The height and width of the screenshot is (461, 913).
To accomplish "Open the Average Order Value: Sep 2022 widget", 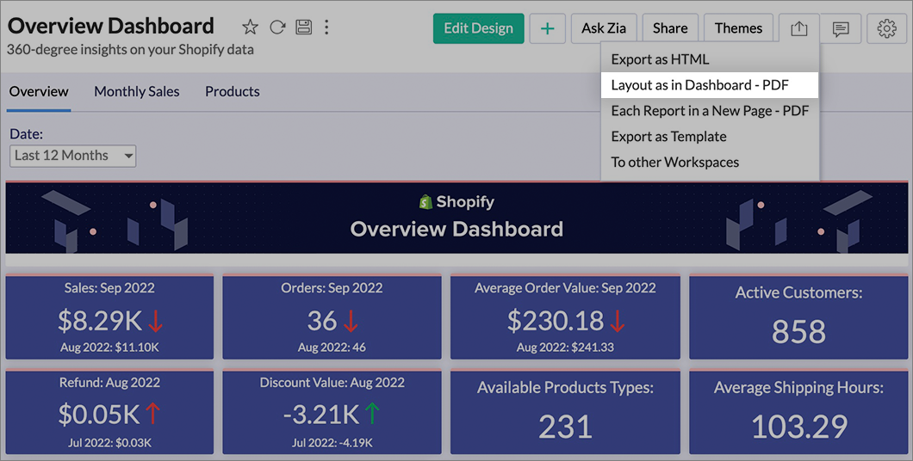I will (x=565, y=317).
